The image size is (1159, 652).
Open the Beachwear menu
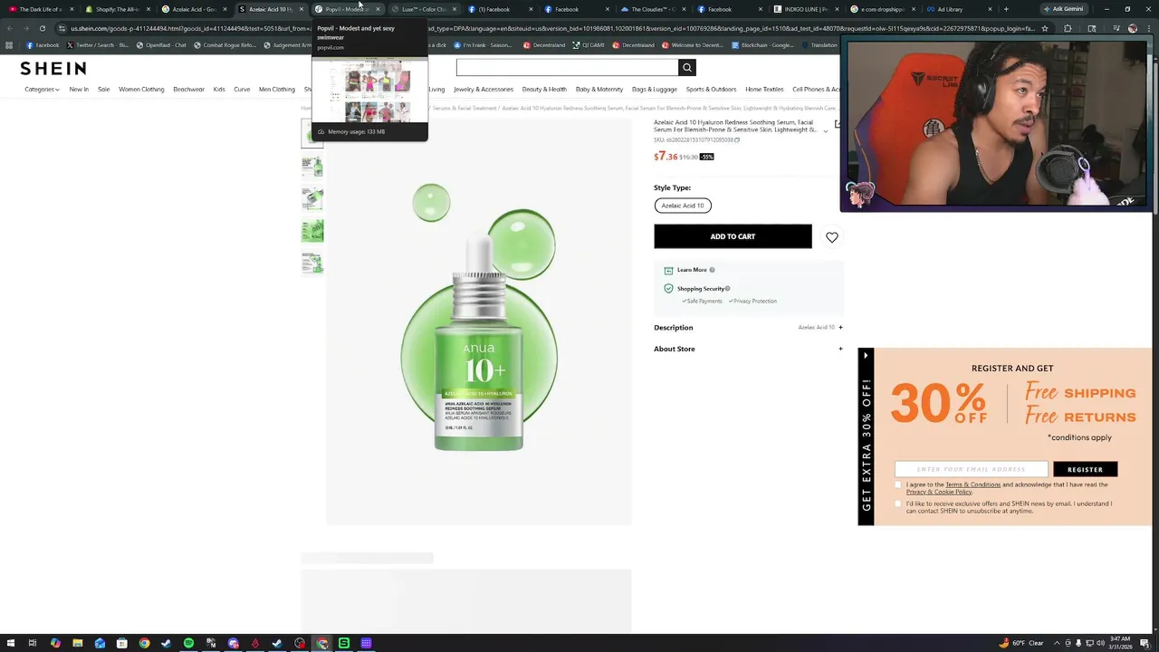pos(188,90)
